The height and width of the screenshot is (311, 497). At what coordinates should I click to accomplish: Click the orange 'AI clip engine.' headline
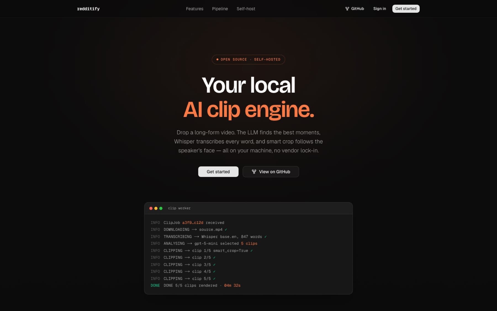249,110
